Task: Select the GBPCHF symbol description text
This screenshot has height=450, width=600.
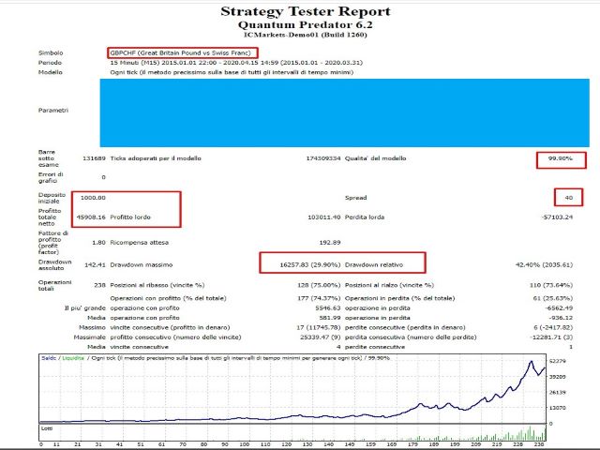Action: (181, 52)
